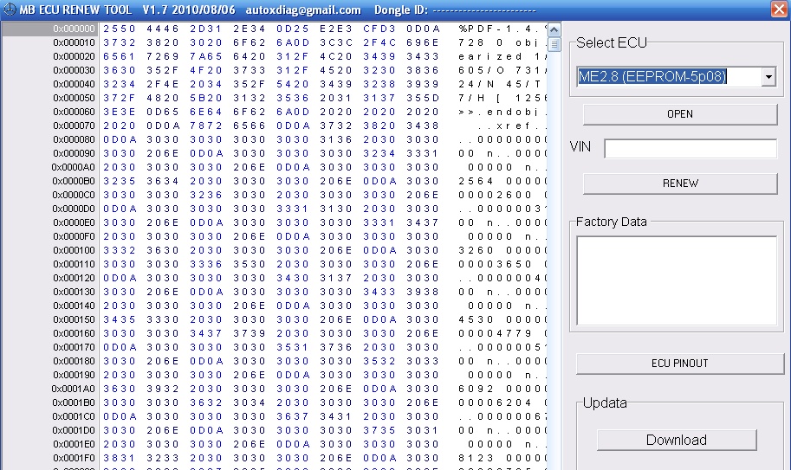This screenshot has width=791, height=470.
Task: Click ASCII text '00004779' in row 0x000160
Action: click(495, 333)
